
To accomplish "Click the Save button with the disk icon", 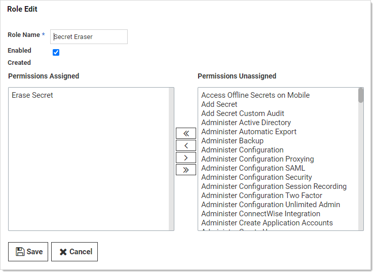I will [28, 252].
